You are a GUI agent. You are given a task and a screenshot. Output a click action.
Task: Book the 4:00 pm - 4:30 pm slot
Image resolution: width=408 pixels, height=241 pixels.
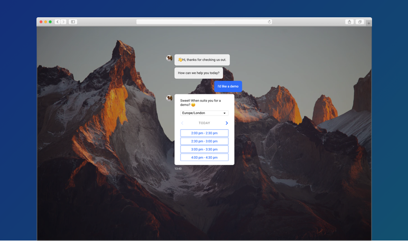click(204, 157)
